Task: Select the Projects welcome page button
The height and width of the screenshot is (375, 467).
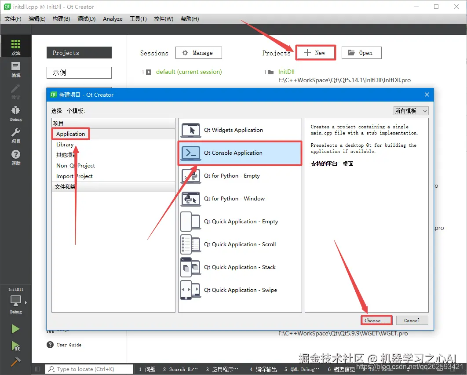Action: (x=79, y=53)
